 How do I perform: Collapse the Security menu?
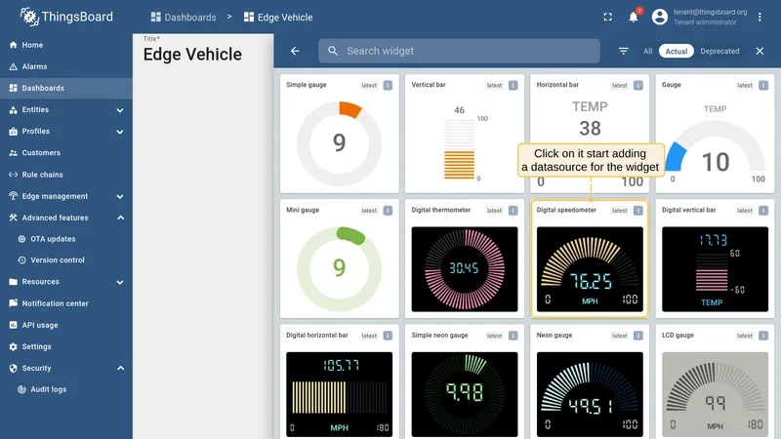pyautogui.click(x=120, y=368)
